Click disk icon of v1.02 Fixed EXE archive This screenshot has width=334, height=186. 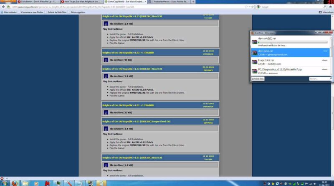coord(106,76)
